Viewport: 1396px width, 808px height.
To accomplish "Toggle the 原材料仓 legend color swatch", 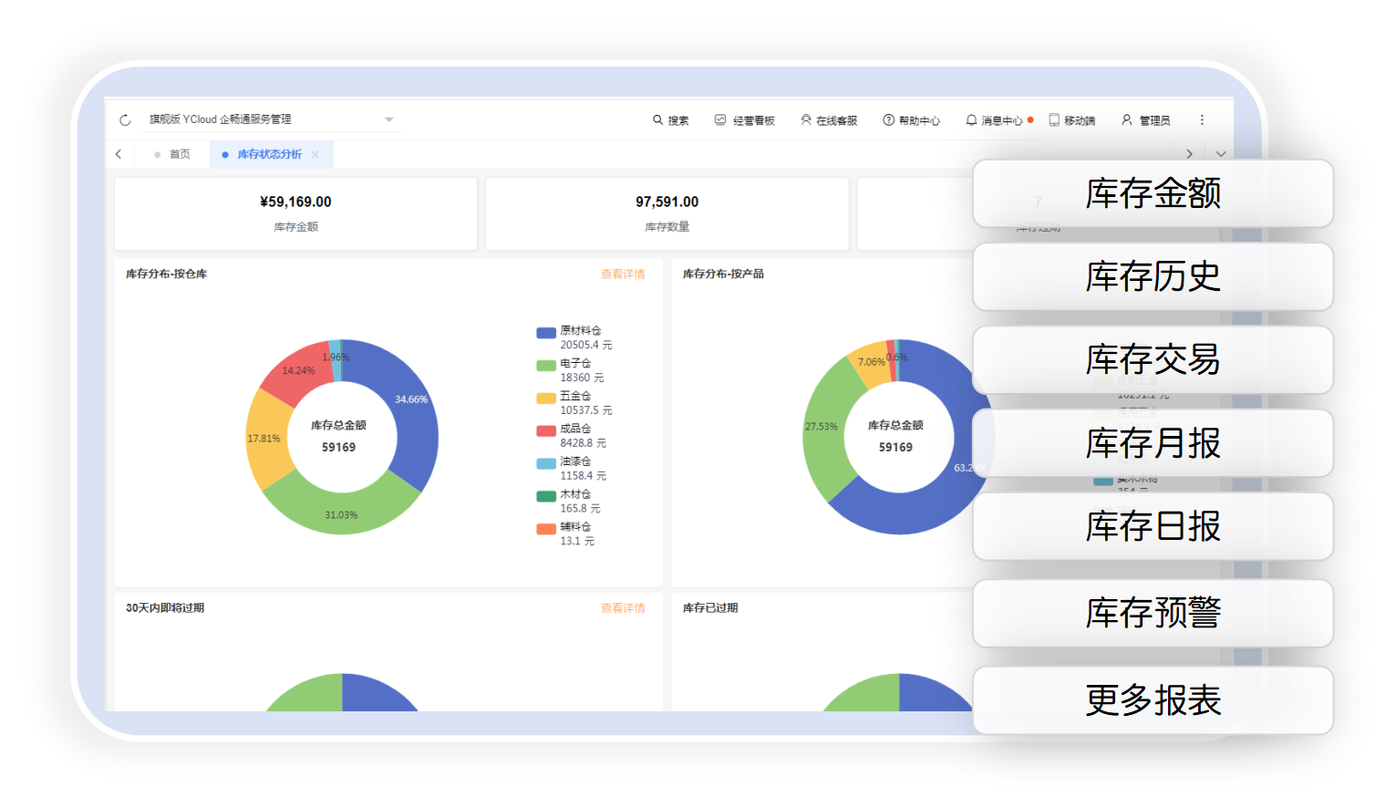I will click(546, 333).
